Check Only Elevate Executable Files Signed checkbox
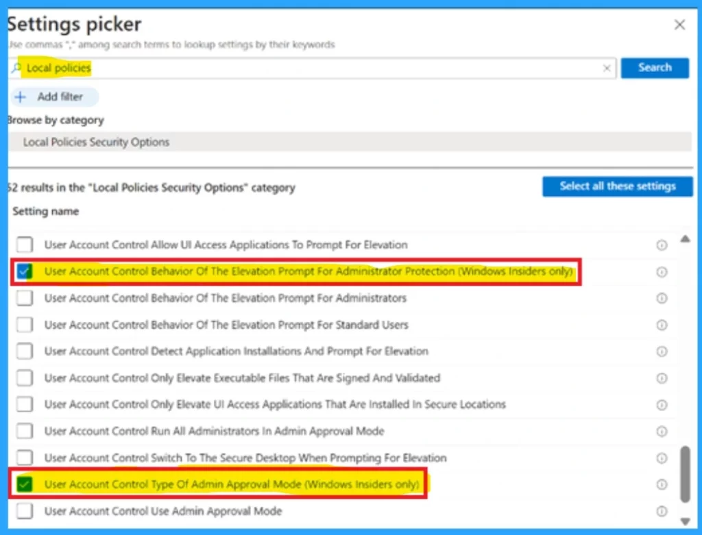Screen dimensions: 702x535 25,378
